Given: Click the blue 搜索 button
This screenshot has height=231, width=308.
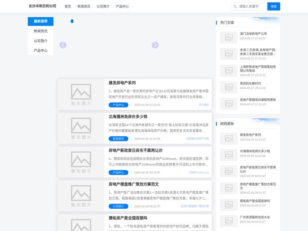Looking at the screenshot, I should coord(274,6).
